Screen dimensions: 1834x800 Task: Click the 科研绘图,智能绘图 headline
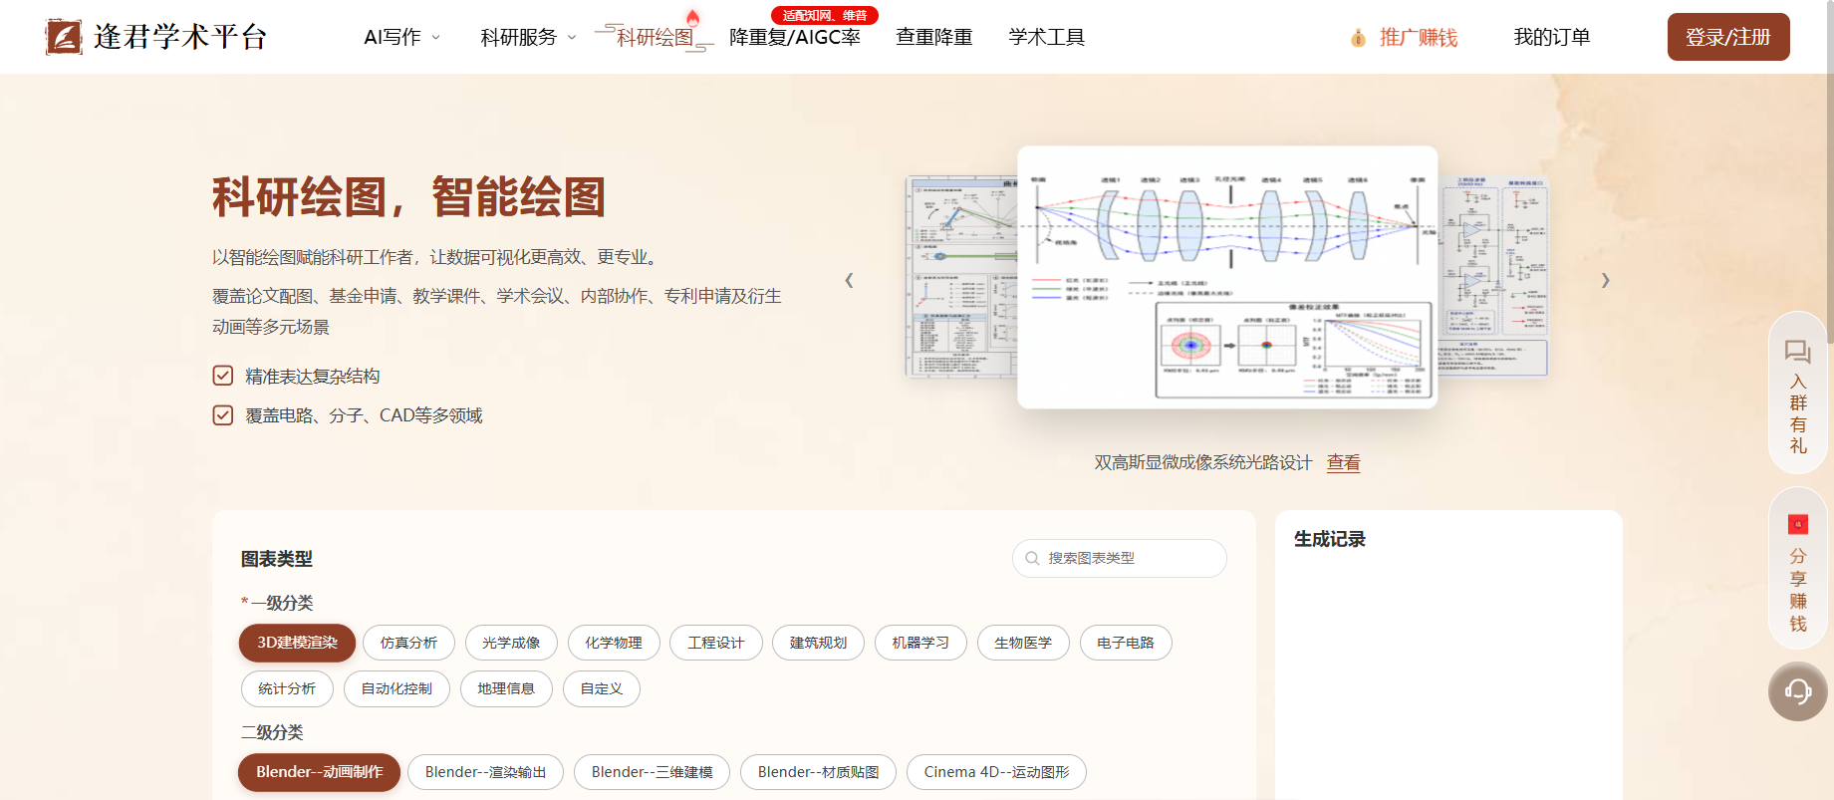pyautogui.click(x=409, y=196)
